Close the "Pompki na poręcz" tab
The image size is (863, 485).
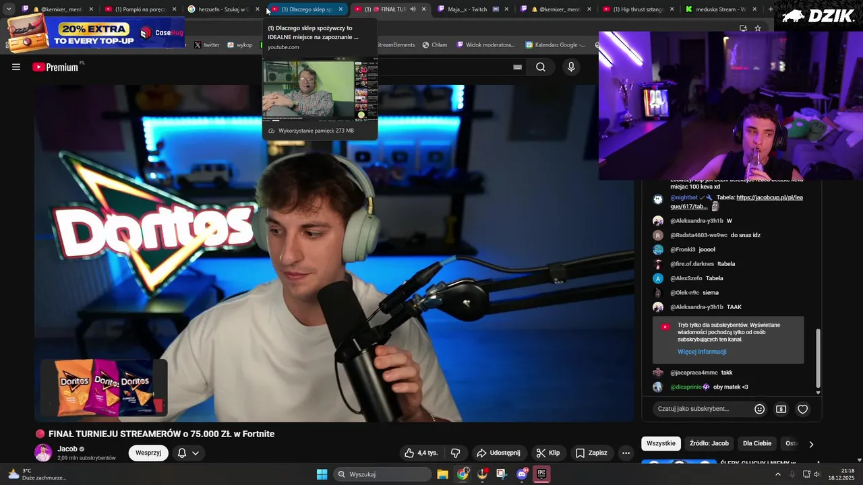(175, 9)
